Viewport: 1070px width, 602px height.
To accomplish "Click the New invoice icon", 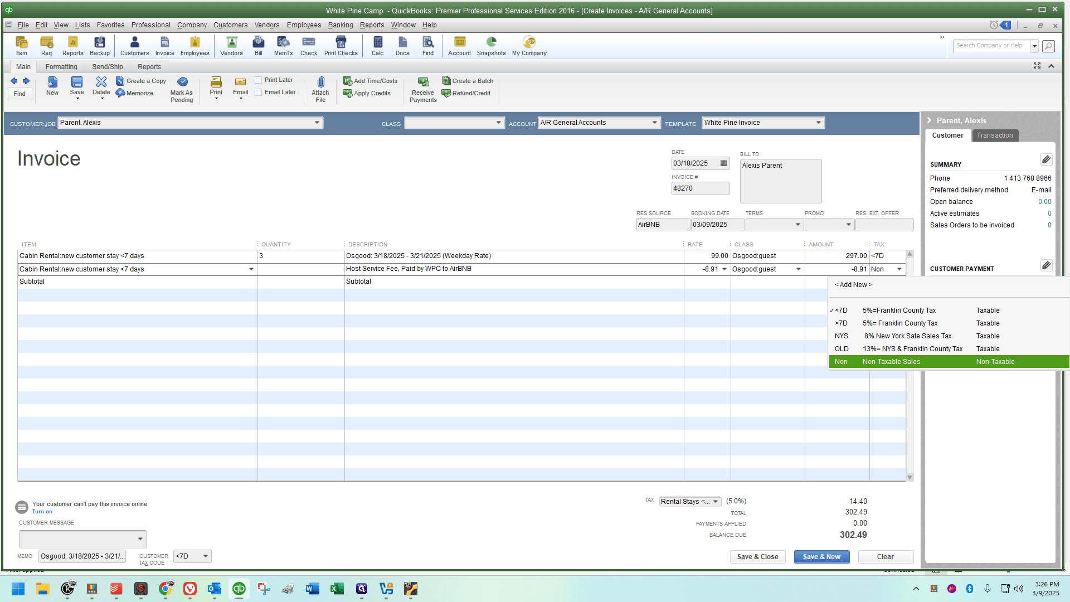I will [52, 86].
